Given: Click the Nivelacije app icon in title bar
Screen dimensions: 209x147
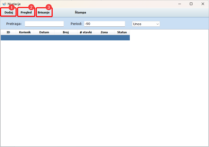Looking at the screenshot, I should pos(4,4).
